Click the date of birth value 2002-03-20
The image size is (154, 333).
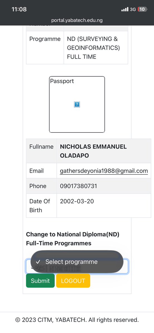tap(77, 201)
